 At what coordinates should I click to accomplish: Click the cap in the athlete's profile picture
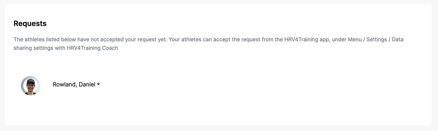(x=30, y=81)
